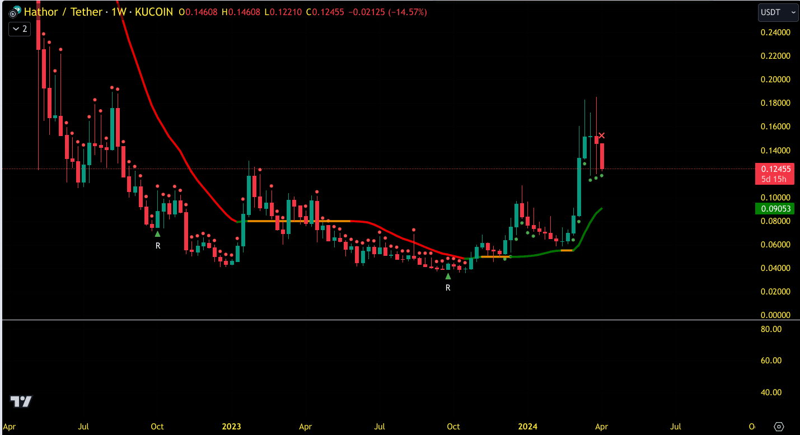Open chart settings gear icon
Screen dimensions: 800x435
[x=779, y=427]
